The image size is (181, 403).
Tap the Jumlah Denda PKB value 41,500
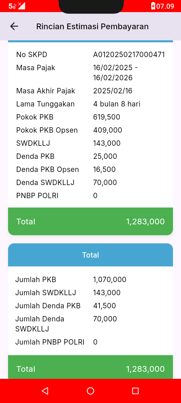[105, 306]
